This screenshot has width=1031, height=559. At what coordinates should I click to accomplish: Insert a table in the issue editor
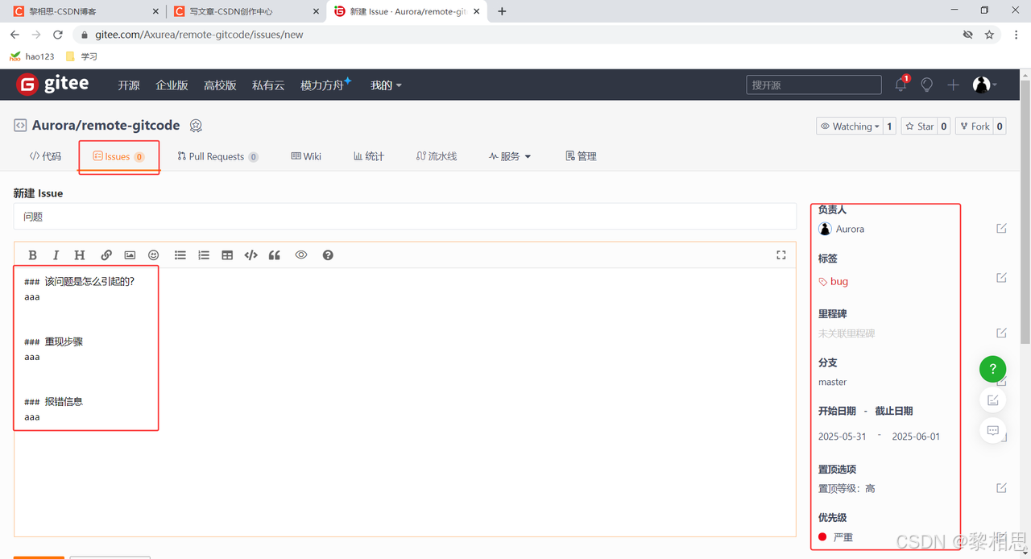[227, 255]
